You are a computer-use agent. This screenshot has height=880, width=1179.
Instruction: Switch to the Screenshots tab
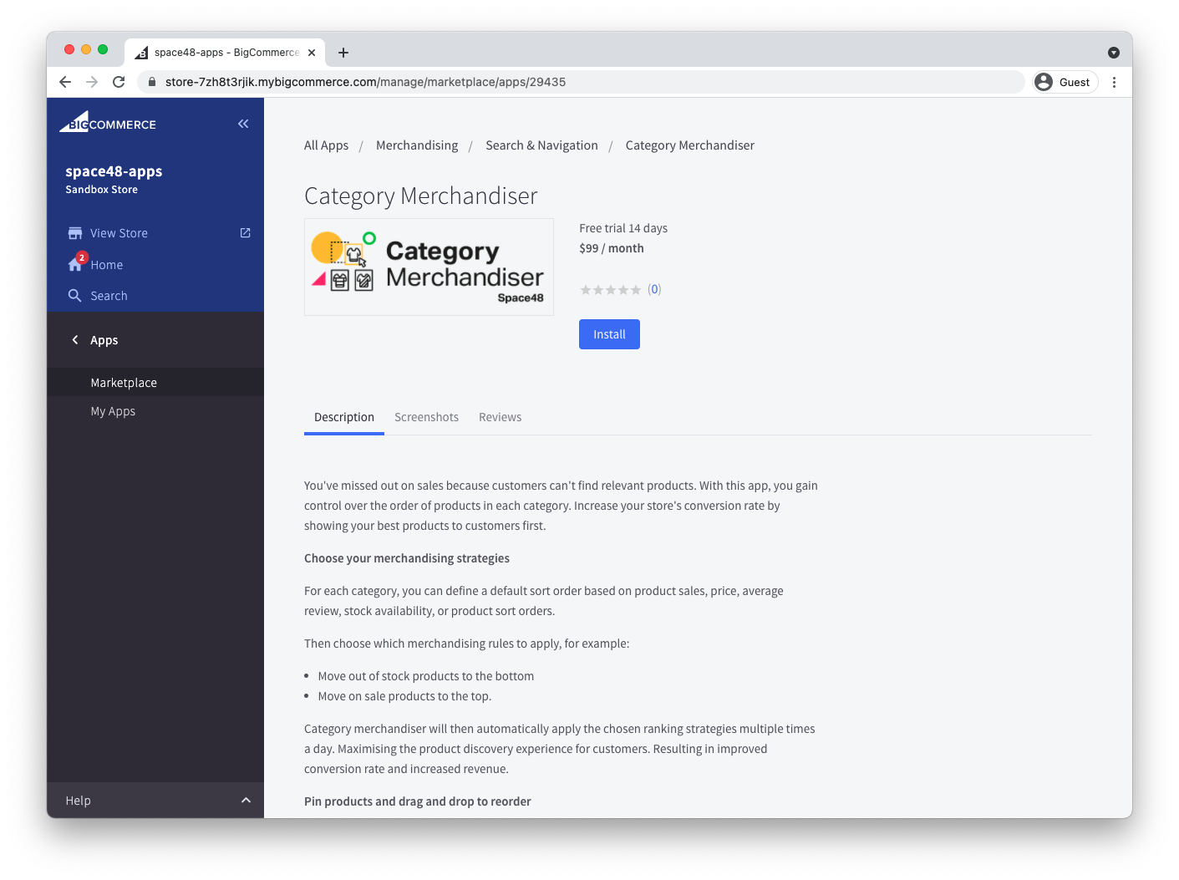pos(426,417)
